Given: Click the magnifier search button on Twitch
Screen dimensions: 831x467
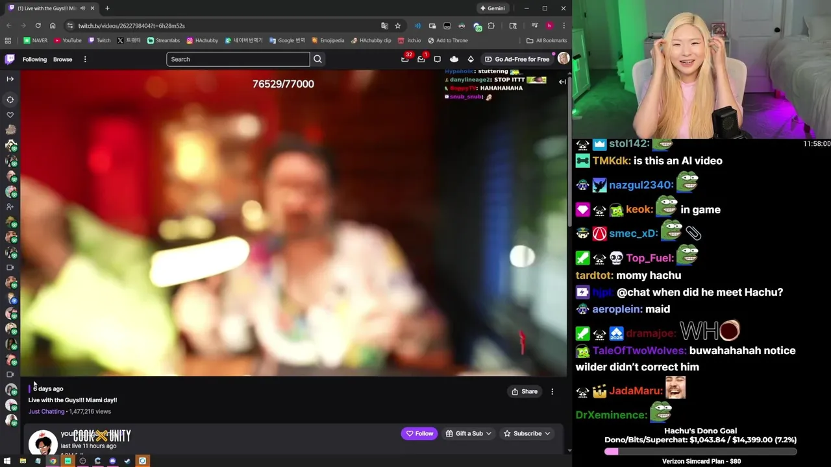Looking at the screenshot, I should [x=317, y=59].
